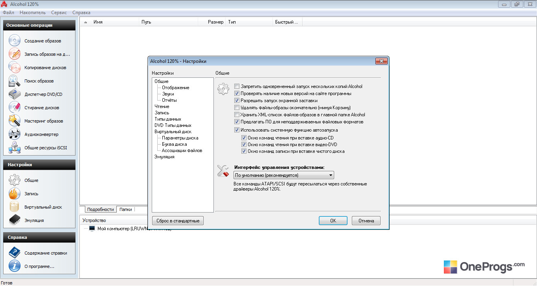Click the О программе info icon

[x=15, y=266]
